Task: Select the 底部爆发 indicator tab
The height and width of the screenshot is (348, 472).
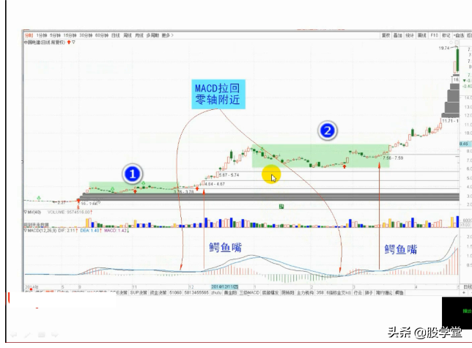Action: pyautogui.click(x=270, y=292)
